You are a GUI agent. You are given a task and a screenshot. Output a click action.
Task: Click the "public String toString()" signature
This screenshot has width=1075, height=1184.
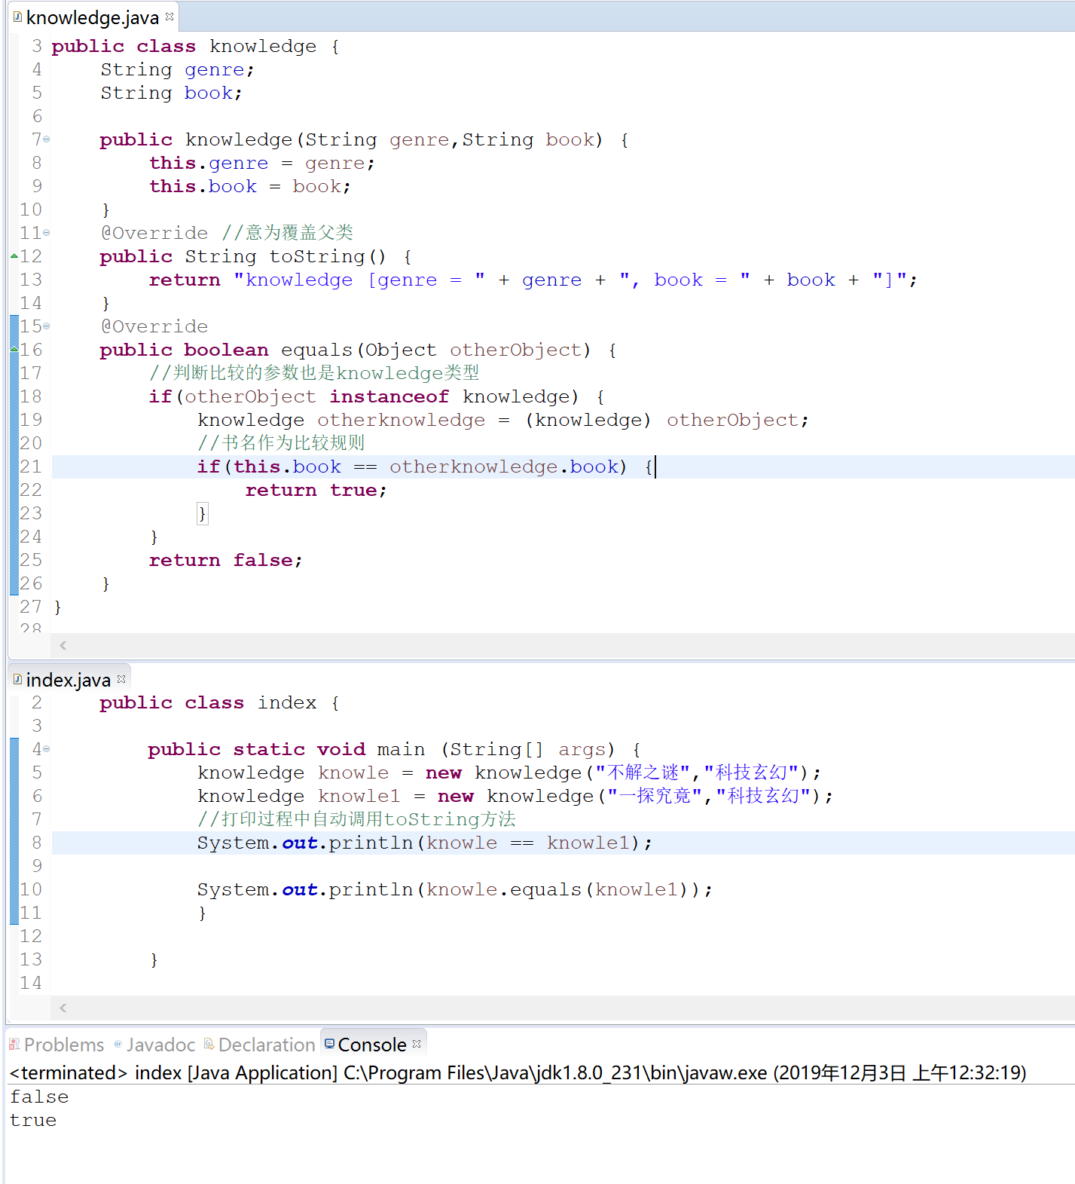tap(256, 256)
